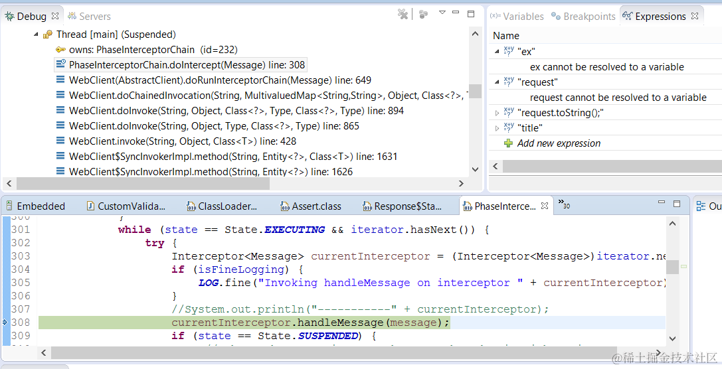Collapse the Thread [main] (Suspended) node
The height and width of the screenshot is (369, 722).
[36, 35]
